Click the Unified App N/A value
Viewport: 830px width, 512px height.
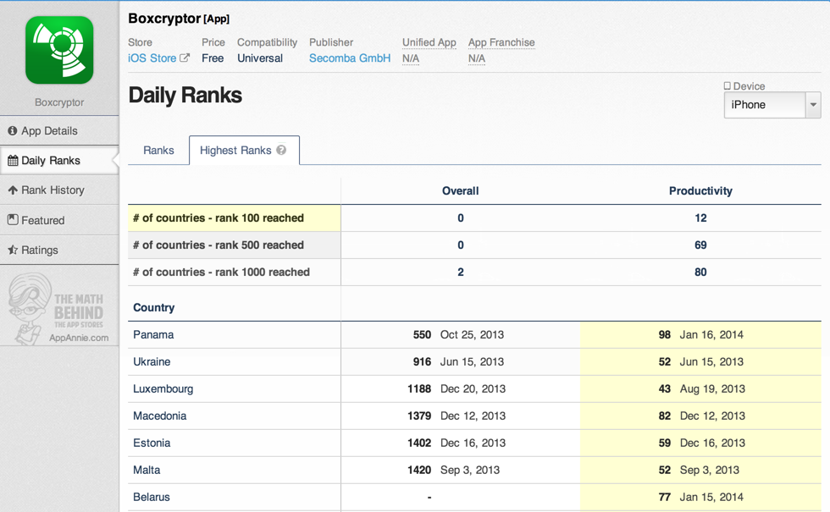pyautogui.click(x=411, y=58)
